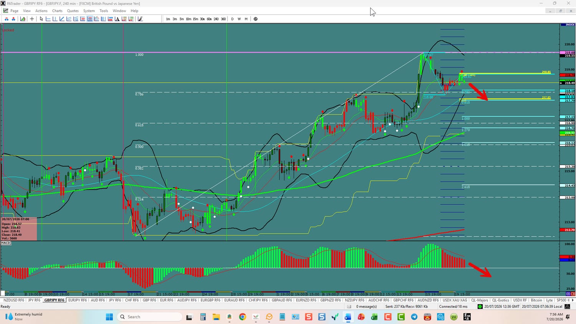Open the View menu
This screenshot has height=324, width=576.
pyautogui.click(x=27, y=11)
